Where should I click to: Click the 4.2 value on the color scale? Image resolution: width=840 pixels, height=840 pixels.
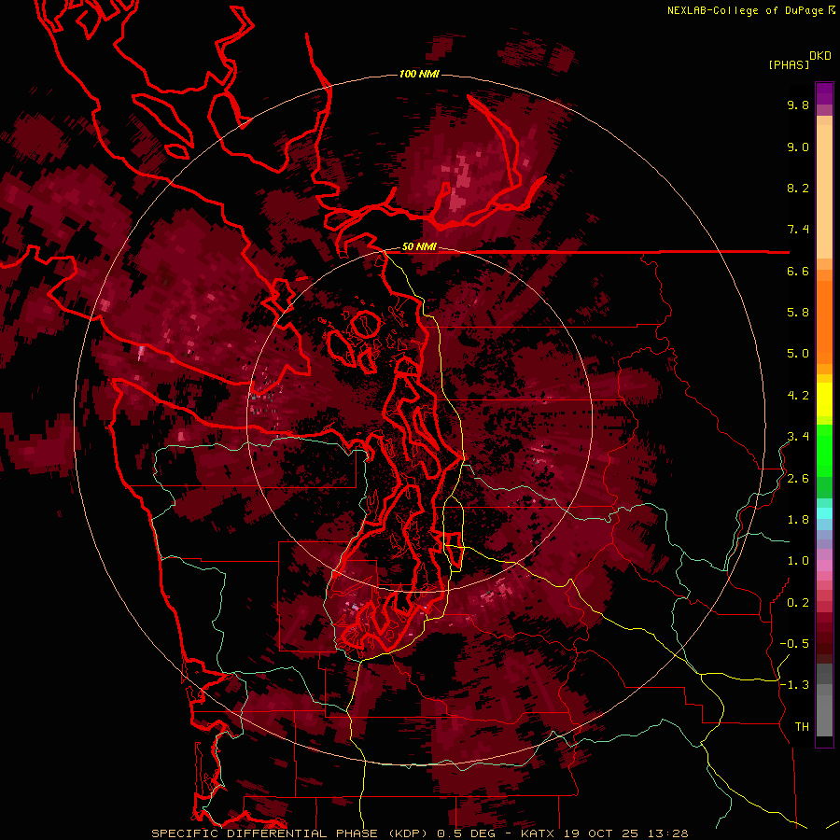click(798, 396)
